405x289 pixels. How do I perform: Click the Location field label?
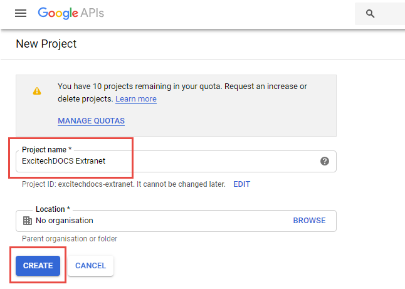pyautogui.click(x=53, y=209)
